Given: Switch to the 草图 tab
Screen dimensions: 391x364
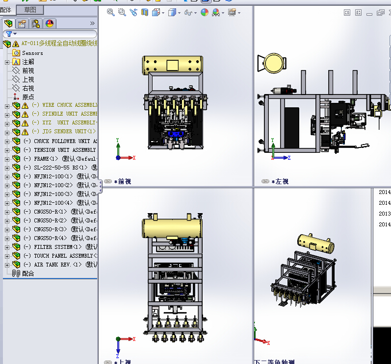Looking at the screenshot, I should [x=30, y=10].
